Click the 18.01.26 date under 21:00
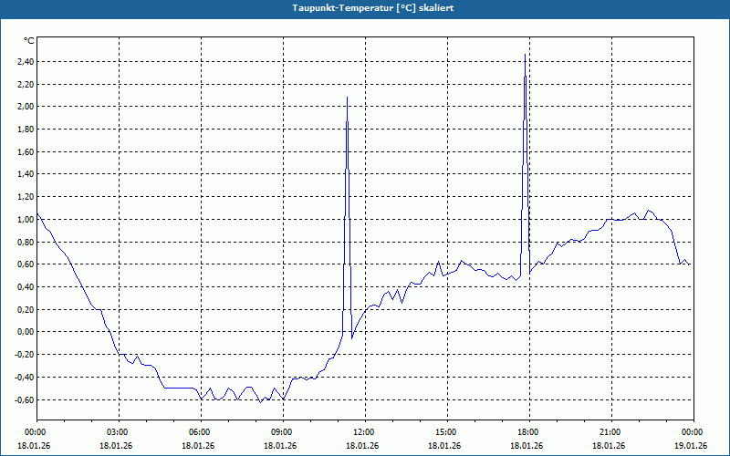 609,446
